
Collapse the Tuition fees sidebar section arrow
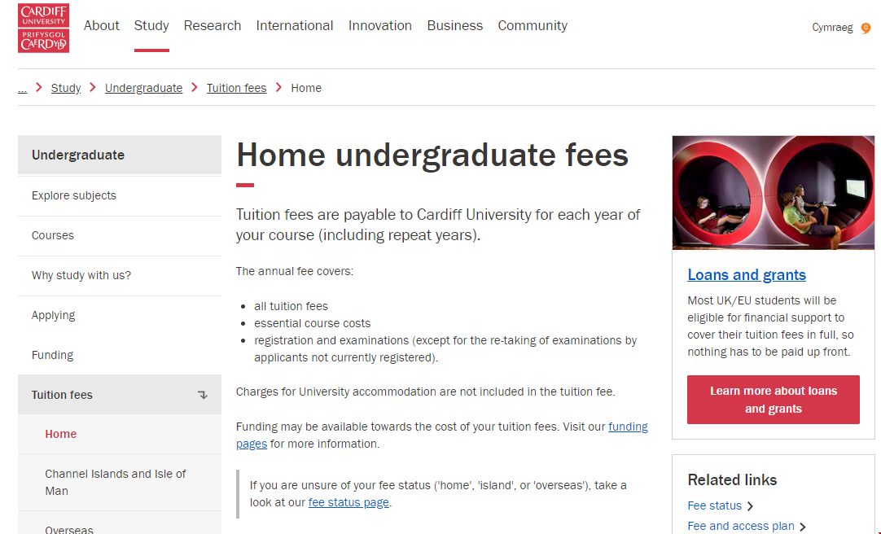[x=202, y=394]
